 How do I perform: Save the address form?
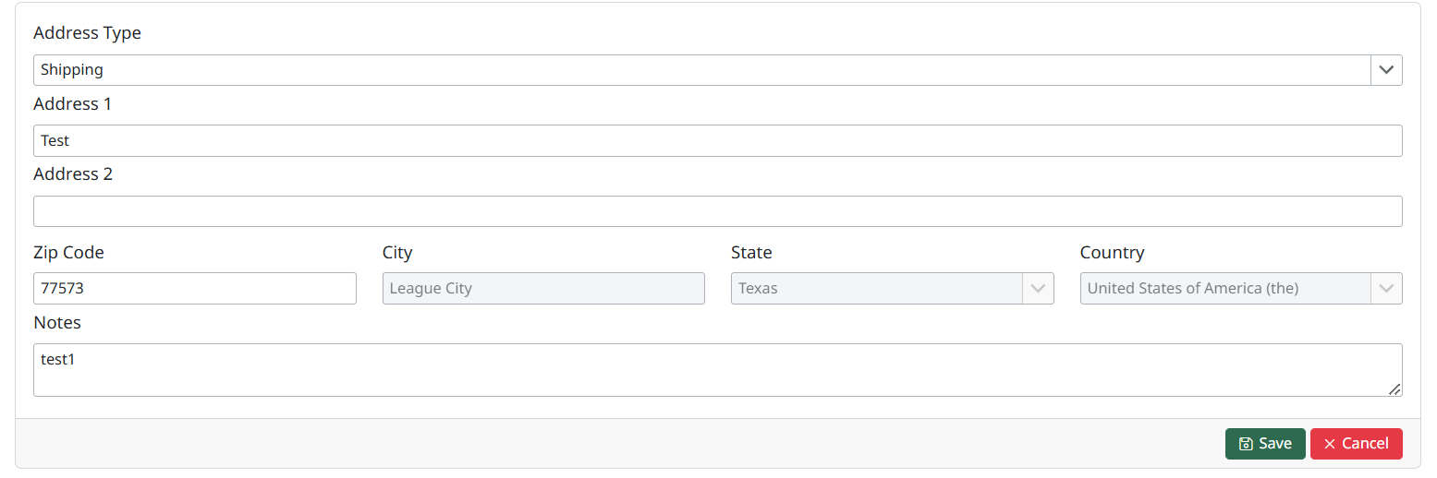click(x=1265, y=444)
